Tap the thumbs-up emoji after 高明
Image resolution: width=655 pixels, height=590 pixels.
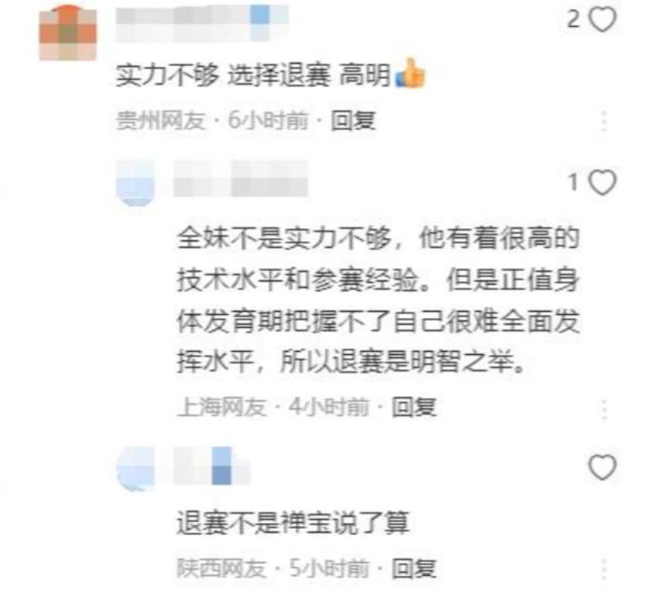410,73
